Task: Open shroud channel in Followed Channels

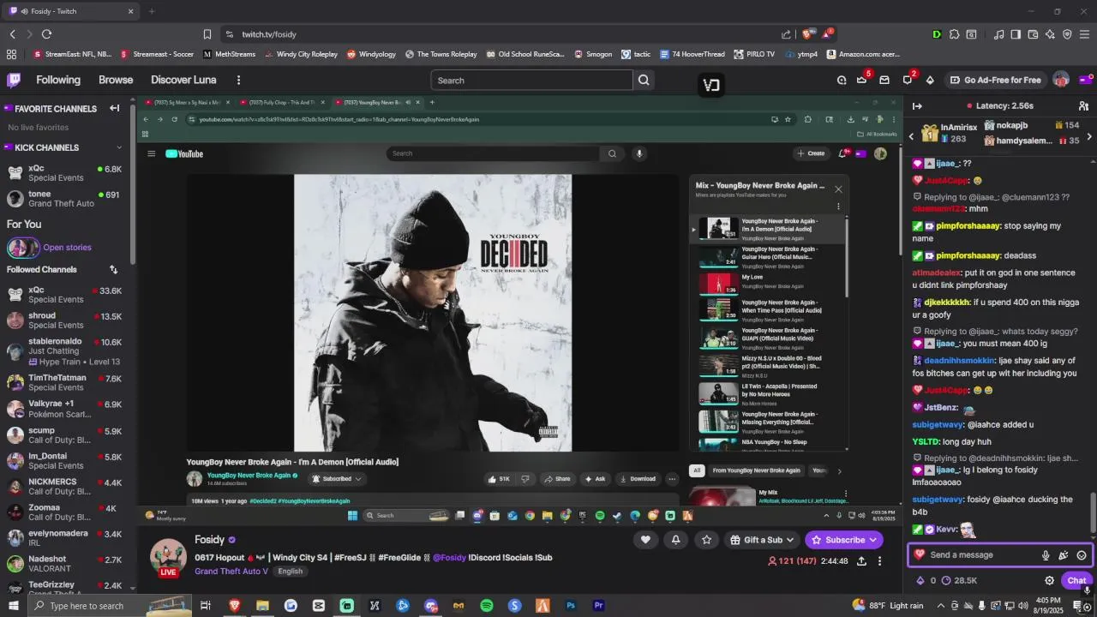Action: click(x=65, y=320)
